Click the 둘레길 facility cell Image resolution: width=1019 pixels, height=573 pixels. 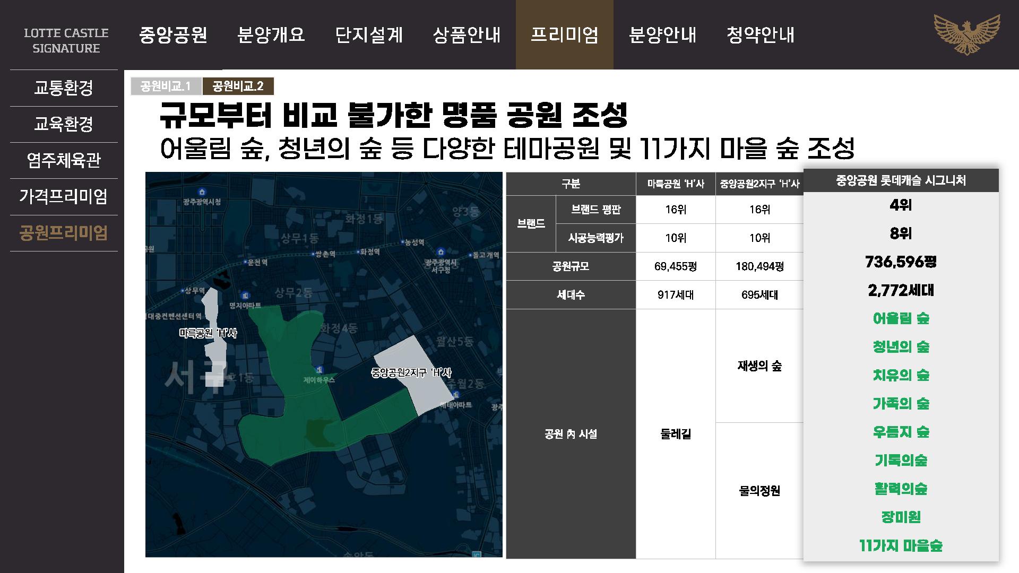[x=676, y=434]
